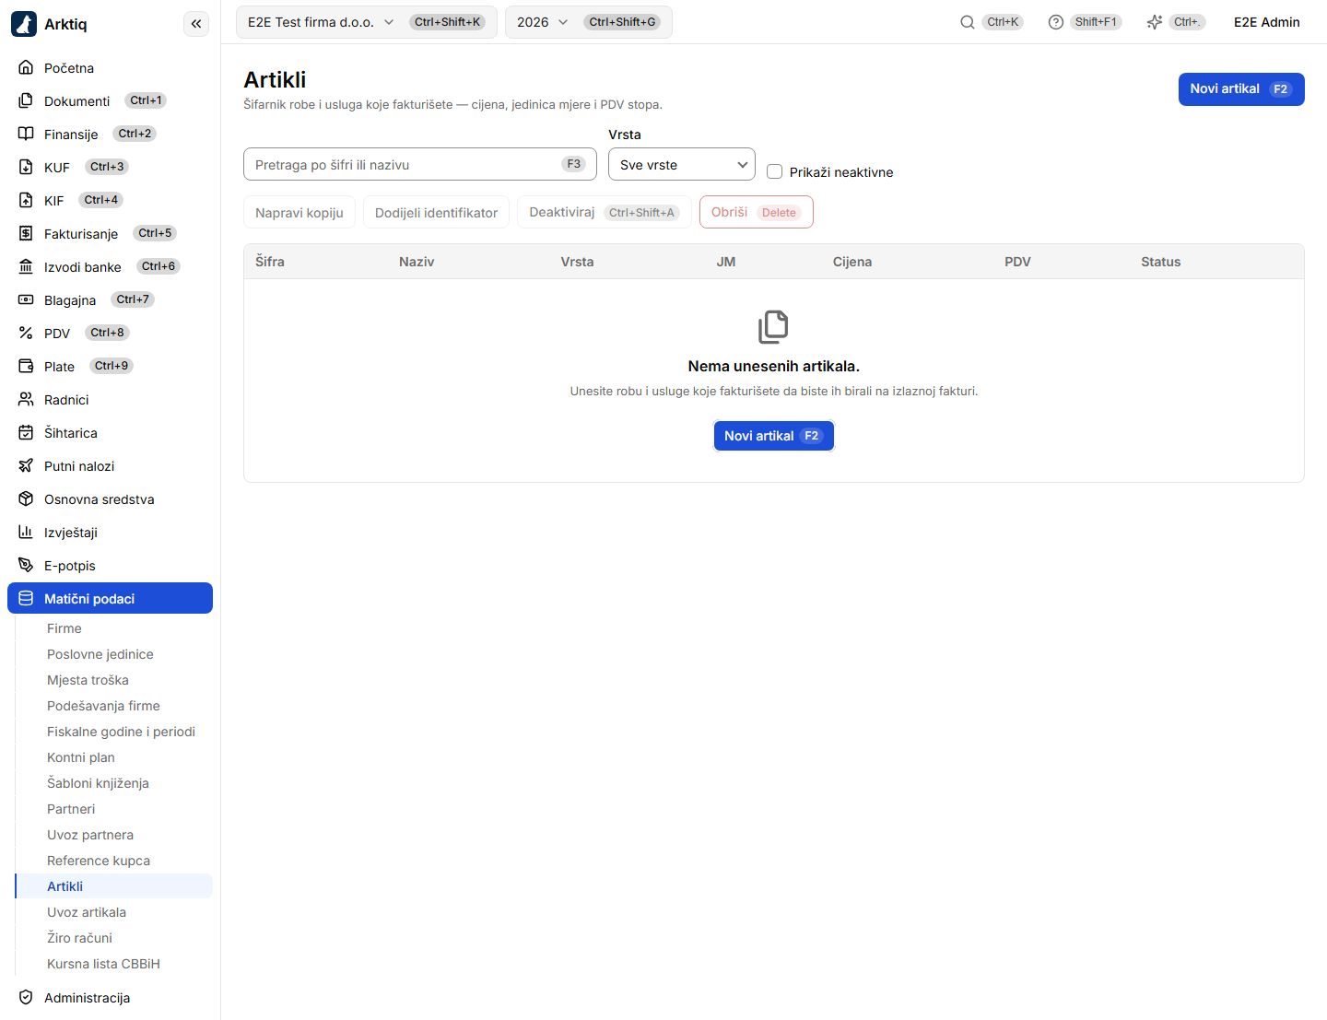This screenshot has width=1327, height=1020.
Task: Open the AI sparkle assistant icon
Action: click(1155, 22)
